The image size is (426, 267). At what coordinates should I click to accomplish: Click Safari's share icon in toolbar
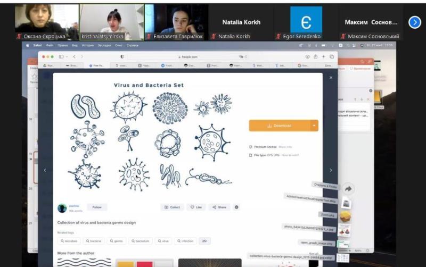(x=315, y=57)
